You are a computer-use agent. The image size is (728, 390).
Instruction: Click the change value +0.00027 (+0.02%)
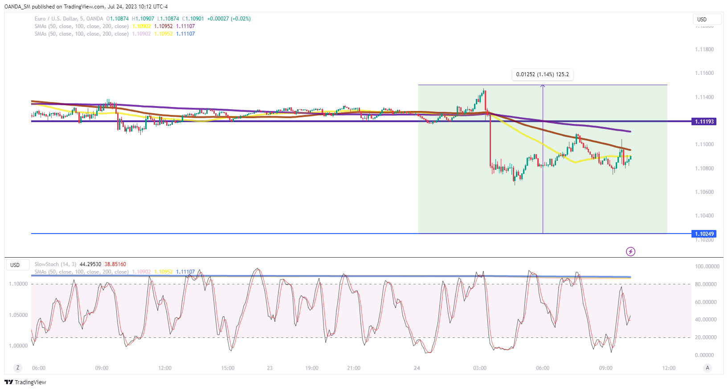click(229, 19)
